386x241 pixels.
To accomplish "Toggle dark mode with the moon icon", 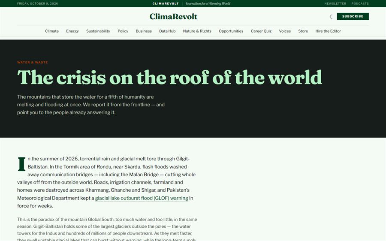I will tap(331, 16).
